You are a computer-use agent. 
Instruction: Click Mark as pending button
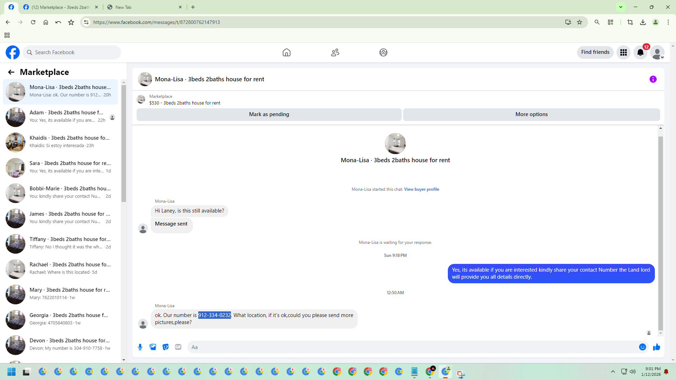(269, 114)
